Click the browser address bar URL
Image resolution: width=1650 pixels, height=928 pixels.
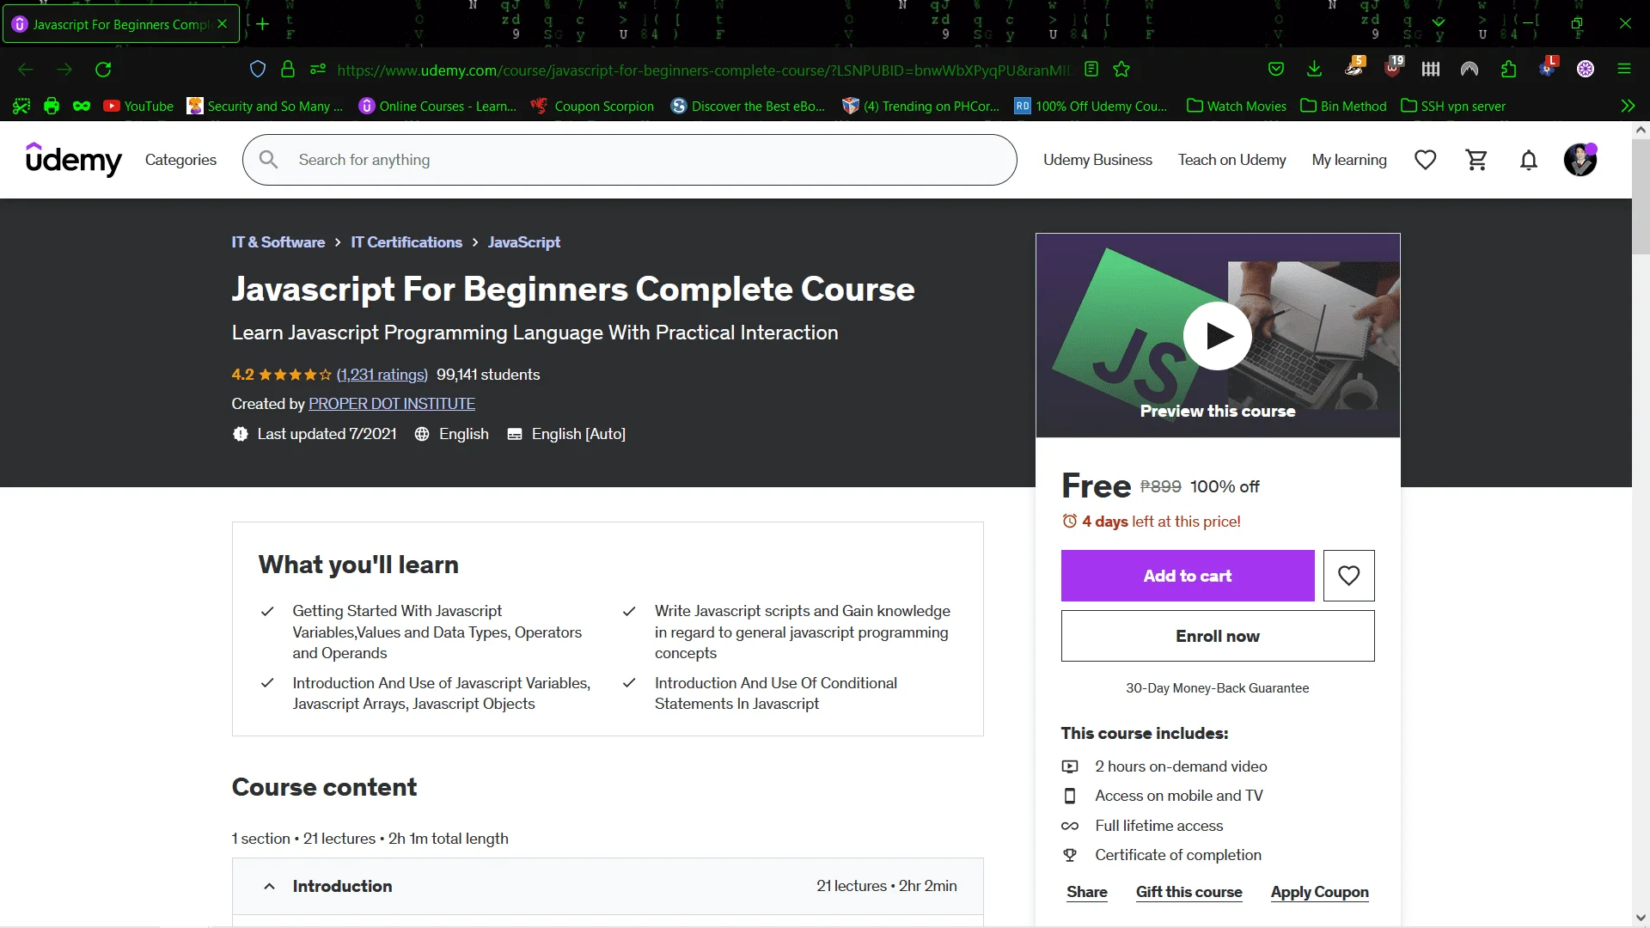[705, 70]
